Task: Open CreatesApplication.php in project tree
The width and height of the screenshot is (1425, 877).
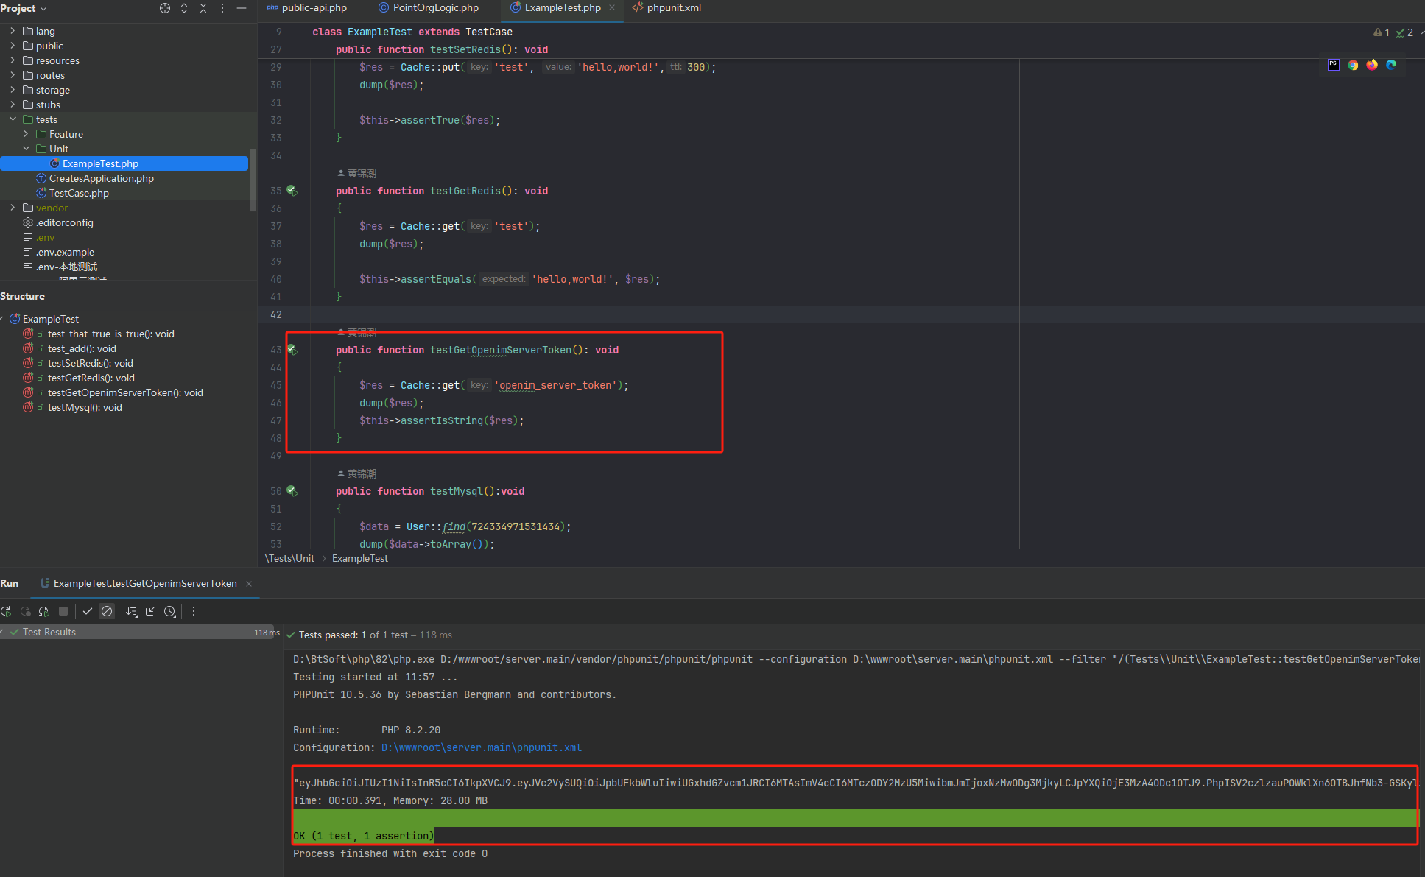Action: (x=102, y=178)
